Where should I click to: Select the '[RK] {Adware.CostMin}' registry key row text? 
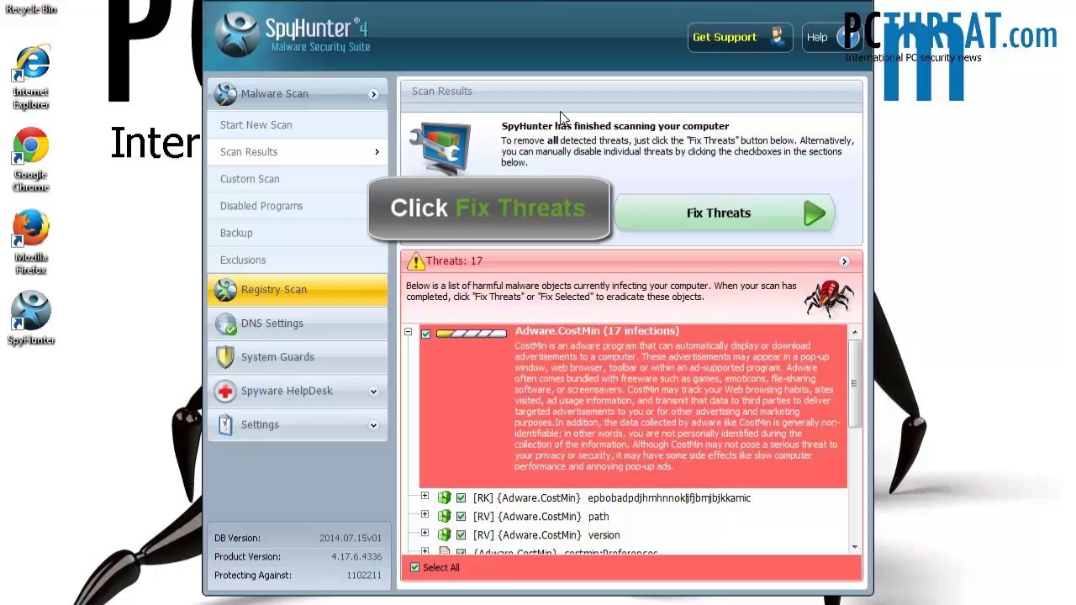612,498
